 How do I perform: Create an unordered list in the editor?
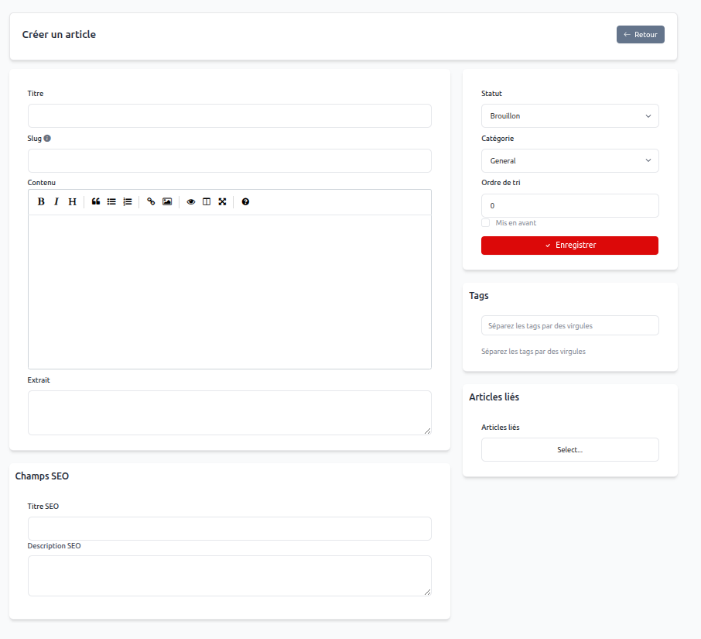point(111,201)
